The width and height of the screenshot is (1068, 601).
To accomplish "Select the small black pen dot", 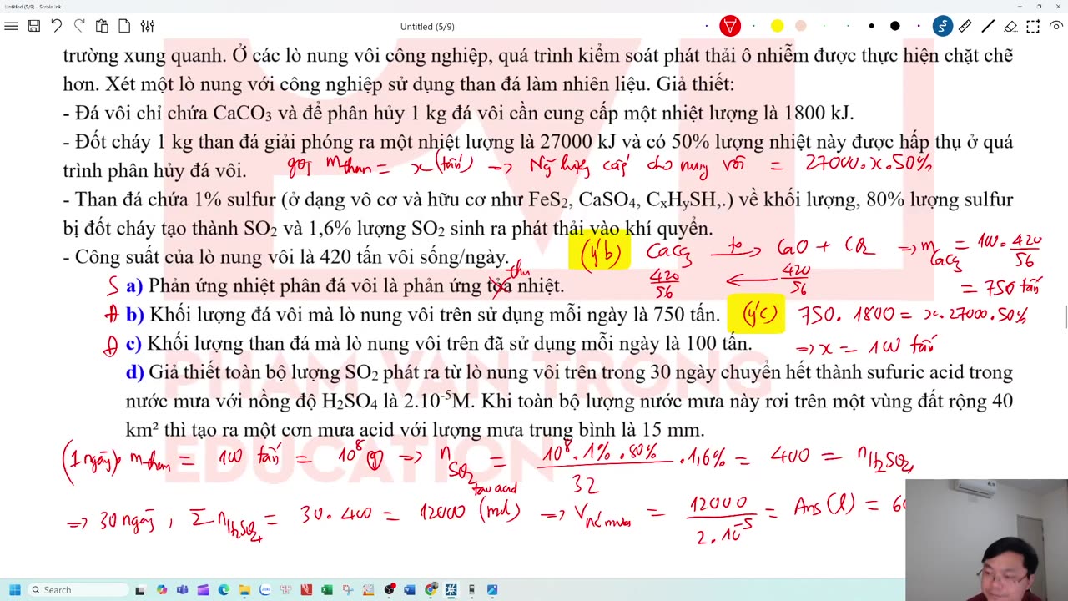I will coord(871,26).
